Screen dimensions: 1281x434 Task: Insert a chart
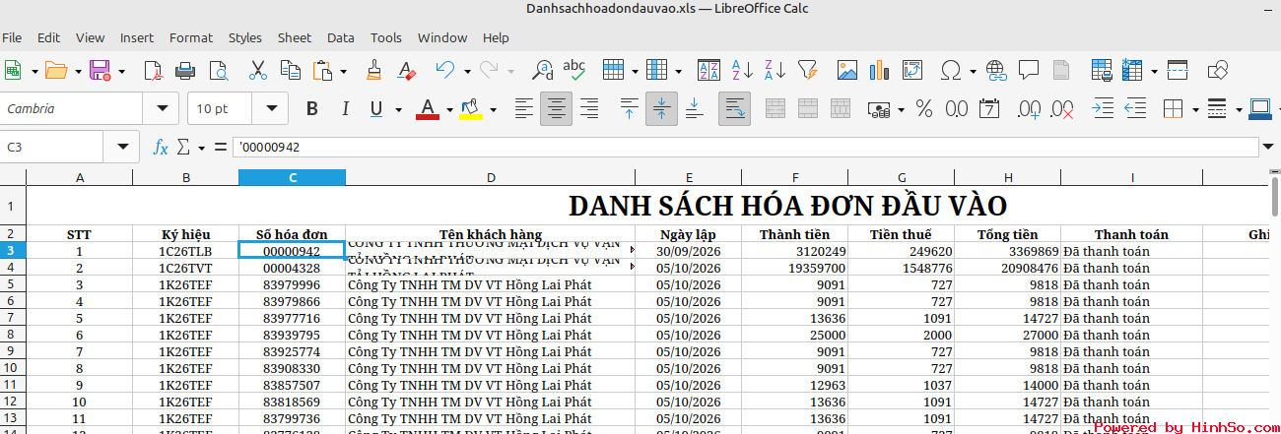pyautogui.click(x=879, y=70)
